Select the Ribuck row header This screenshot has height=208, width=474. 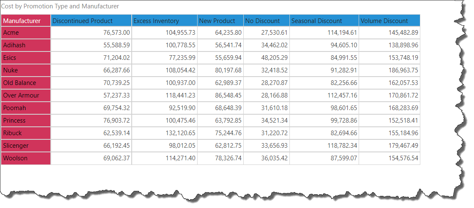coord(26,133)
